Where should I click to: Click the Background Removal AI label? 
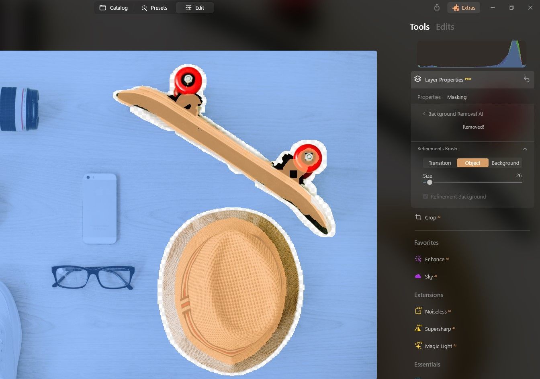click(456, 114)
